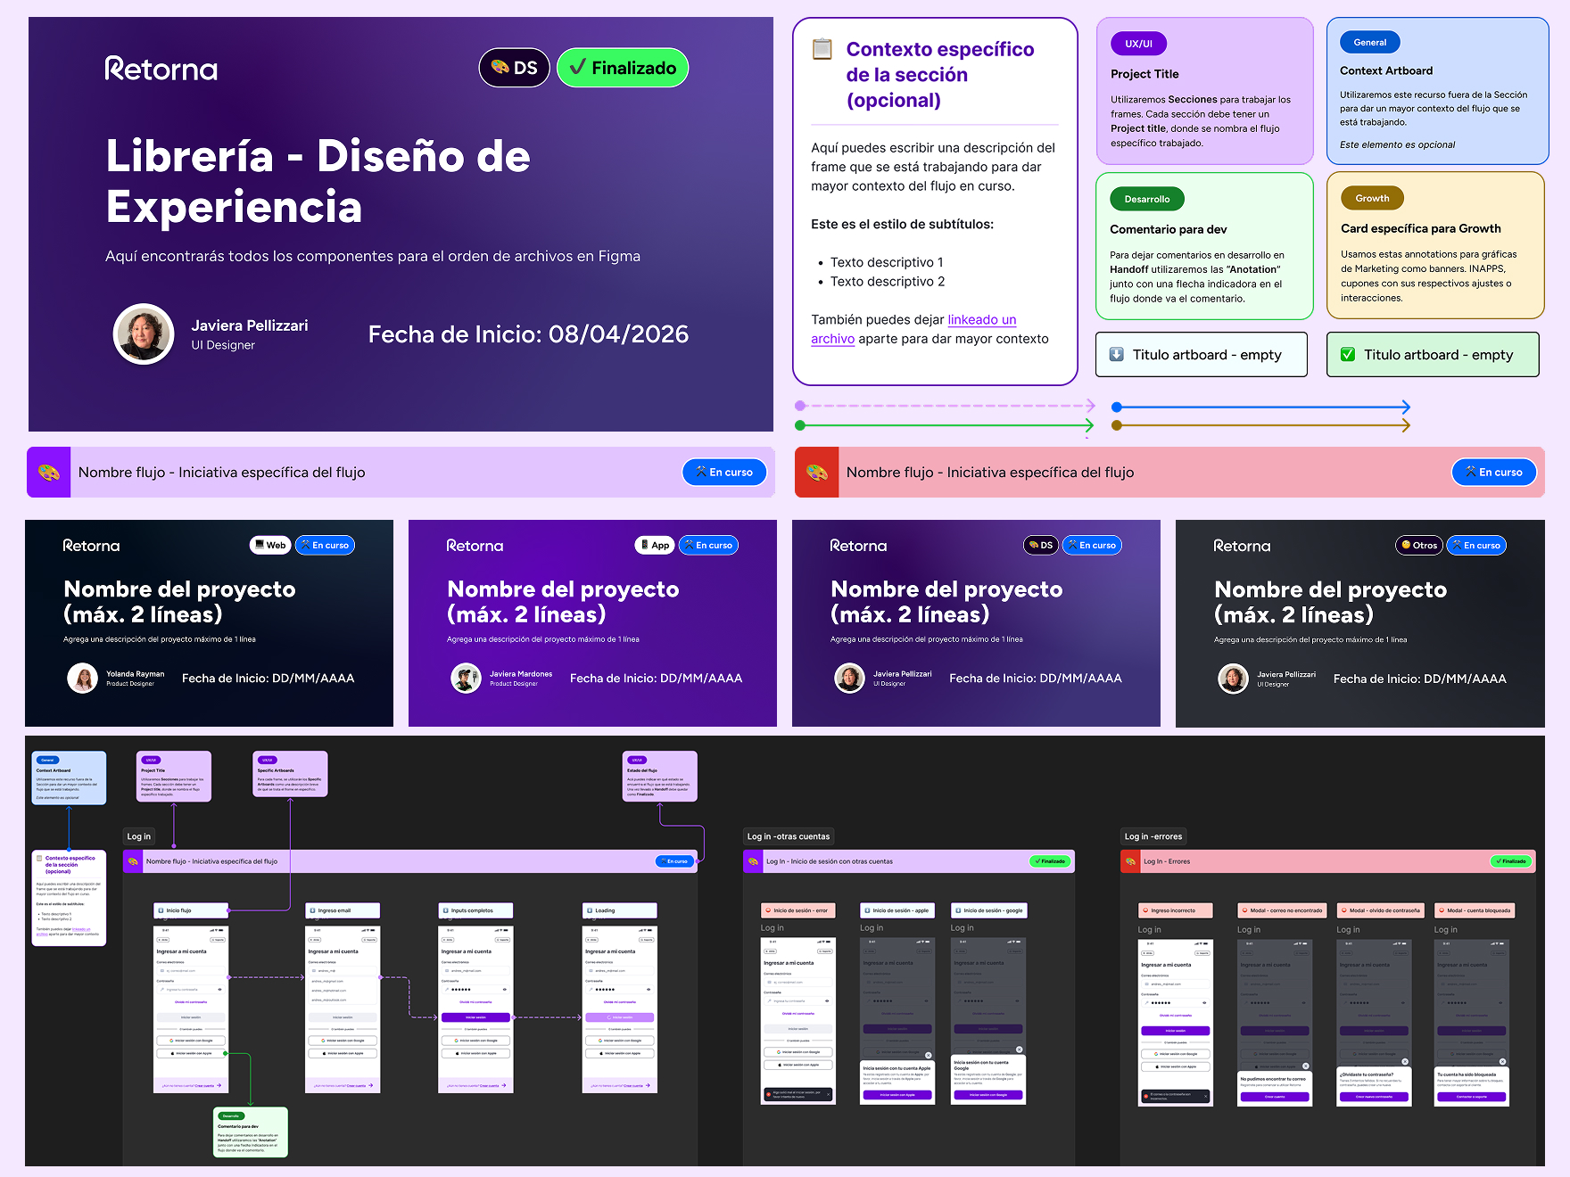Image resolution: width=1570 pixels, height=1177 pixels.
Task: Click the avatar on the Otros project cover
Action: coord(1234,679)
